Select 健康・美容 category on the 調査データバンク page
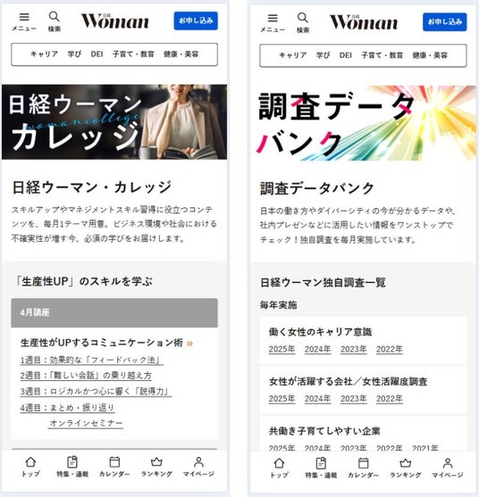Viewport: 479px width, 497px height. (x=430, y=55)
